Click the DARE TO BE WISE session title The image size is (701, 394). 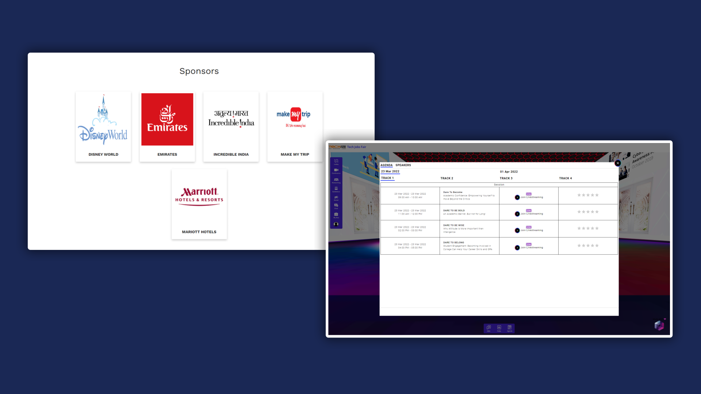point(454,225)
